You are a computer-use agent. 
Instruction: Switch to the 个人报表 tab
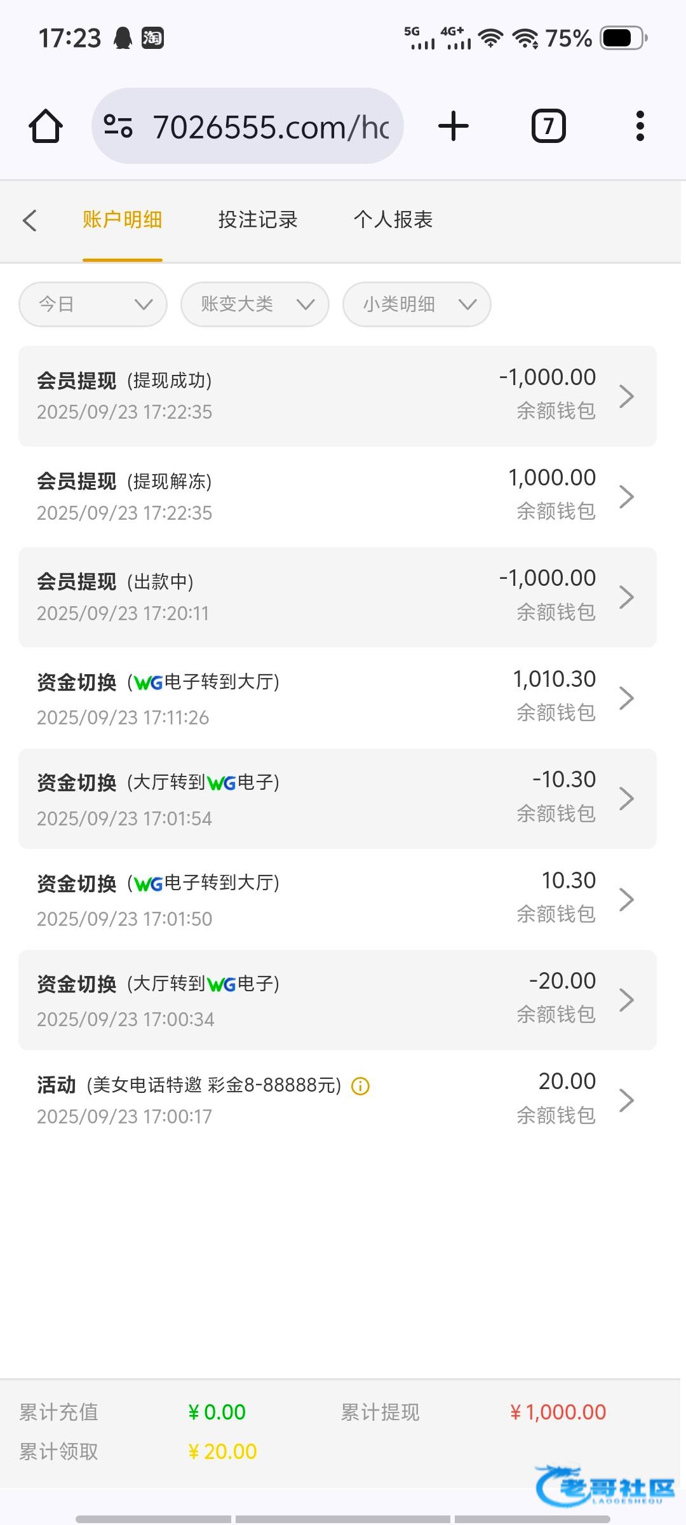(x=393, y=220)
